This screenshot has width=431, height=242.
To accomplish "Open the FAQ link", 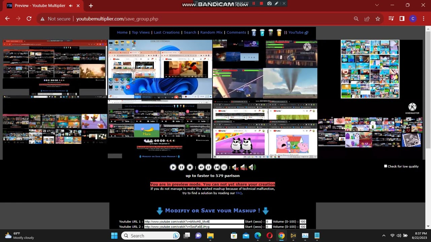I will pos(239,193).
